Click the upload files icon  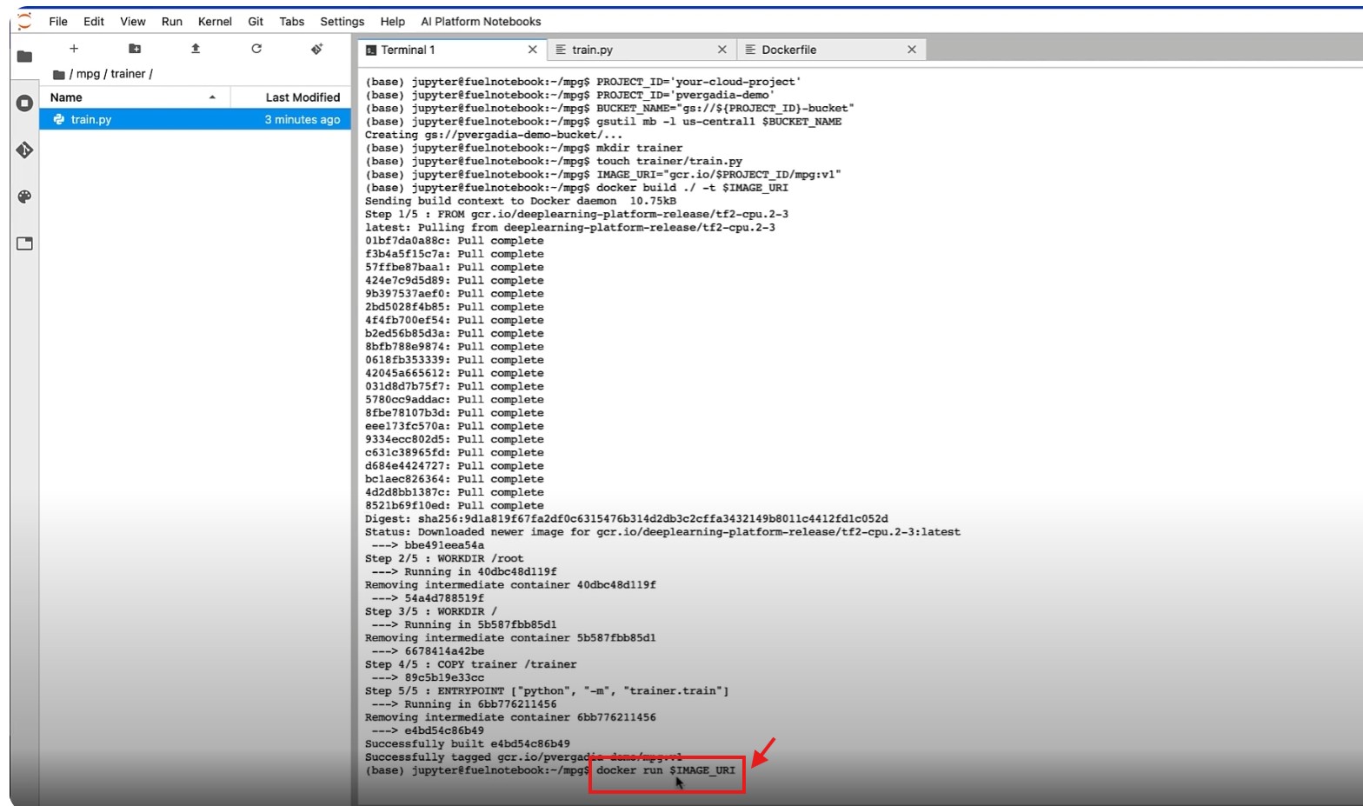pyautogui.click(x=196, y=49)
